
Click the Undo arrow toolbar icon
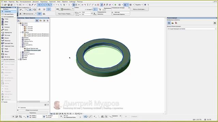pyautogui.click(x=24, y=5)
